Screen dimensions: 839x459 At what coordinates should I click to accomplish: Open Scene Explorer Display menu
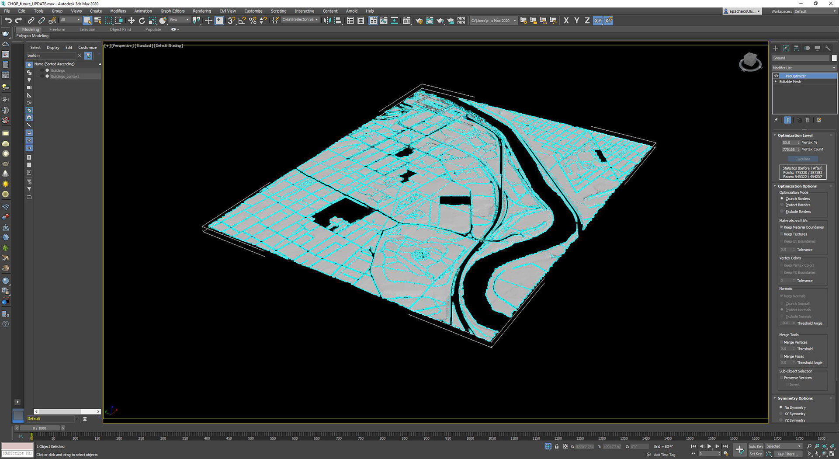coord(53,48)
